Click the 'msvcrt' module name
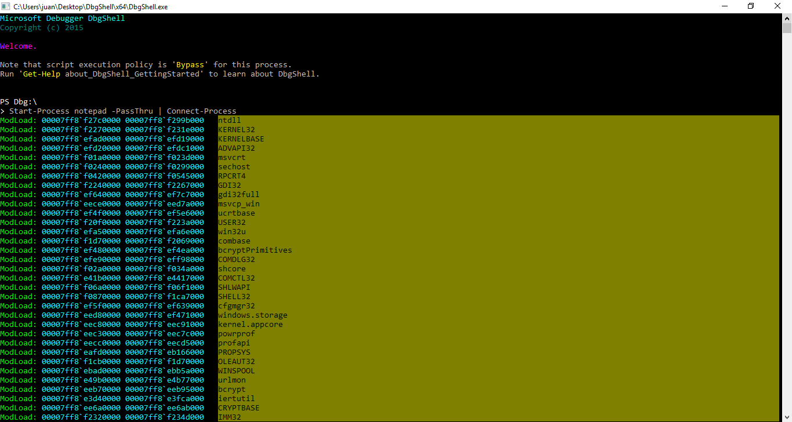This screenshot has height=422, width=792. (232, 158)
